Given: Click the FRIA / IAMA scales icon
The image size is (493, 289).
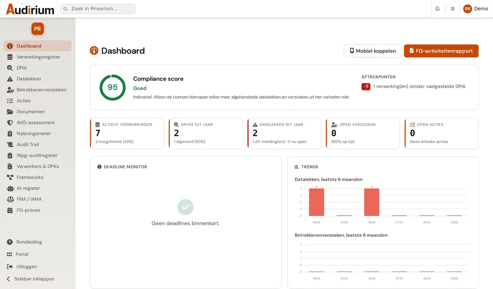Looking at the screenshot, I should click(x=10, y=199).
